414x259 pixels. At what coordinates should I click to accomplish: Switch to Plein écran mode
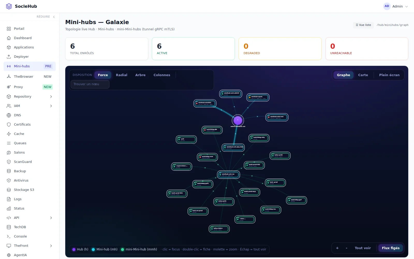389,75
